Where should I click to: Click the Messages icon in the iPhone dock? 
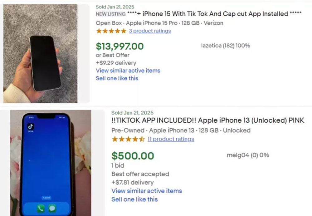pyautogui.click(x=52, y=208)
